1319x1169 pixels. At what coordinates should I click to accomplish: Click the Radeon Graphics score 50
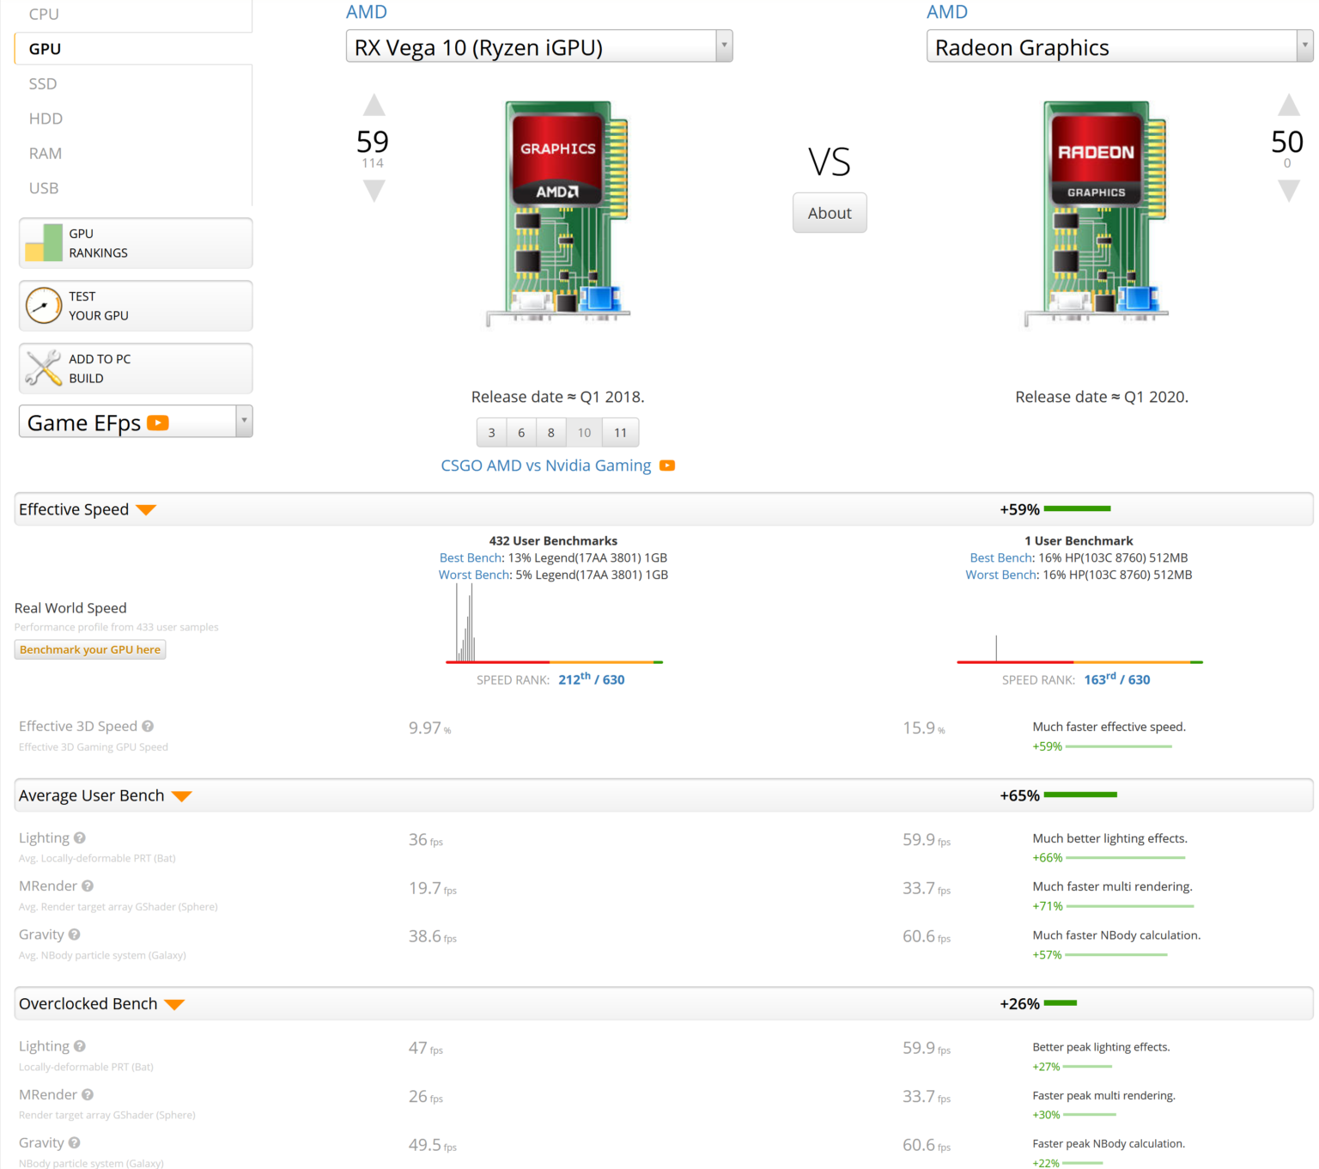[x=1287, y=142]
